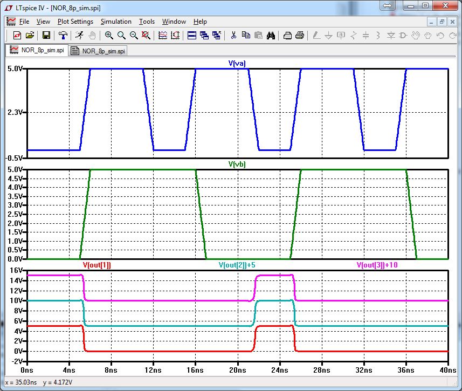Open file with the folder icon
The image size is (462, 391).
tap(30, 36)
